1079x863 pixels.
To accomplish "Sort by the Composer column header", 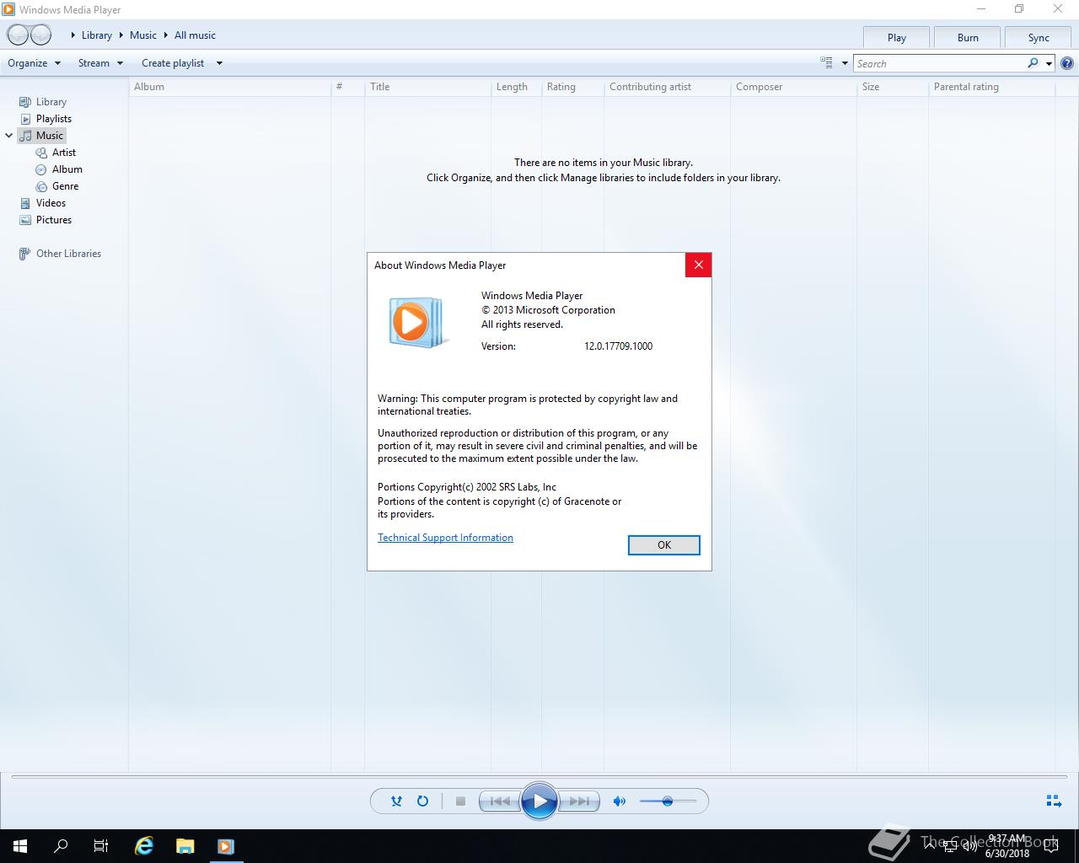I will (793, 87).
